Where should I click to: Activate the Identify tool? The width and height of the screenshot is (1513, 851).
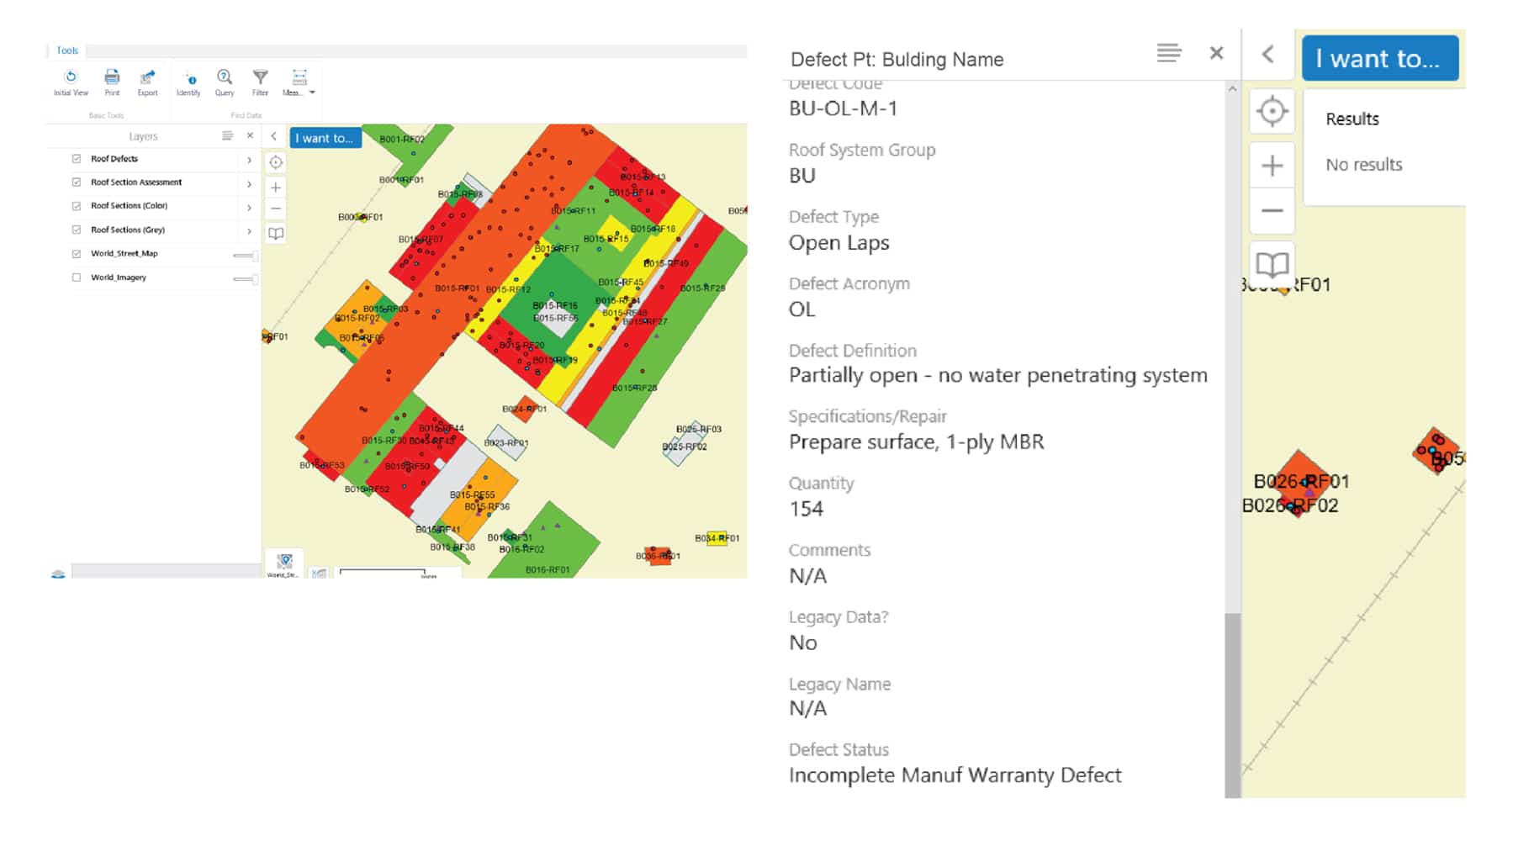pos(188,82)
